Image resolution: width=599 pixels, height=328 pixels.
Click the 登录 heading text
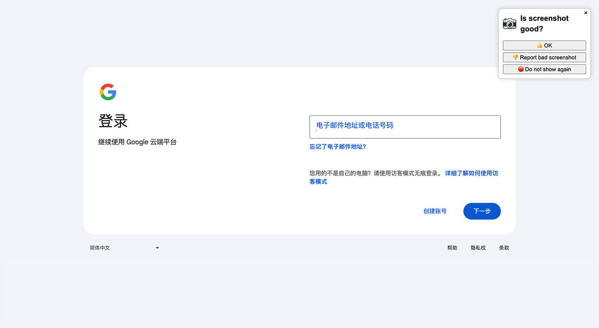(113, 121)
